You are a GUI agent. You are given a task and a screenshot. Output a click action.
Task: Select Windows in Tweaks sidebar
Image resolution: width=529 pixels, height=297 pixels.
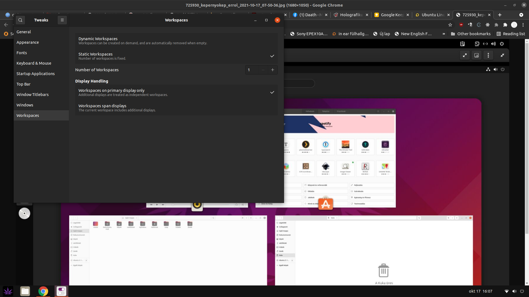41,105
